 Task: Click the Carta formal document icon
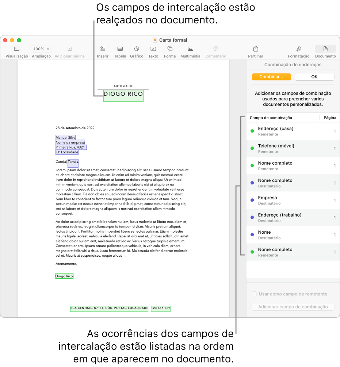(155, 40)
